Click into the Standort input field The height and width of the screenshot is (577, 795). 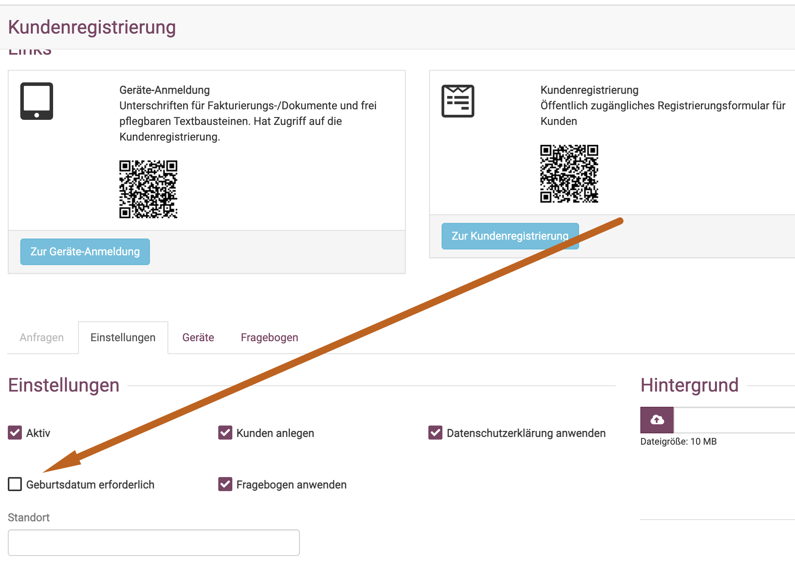[x=153, y=542]
